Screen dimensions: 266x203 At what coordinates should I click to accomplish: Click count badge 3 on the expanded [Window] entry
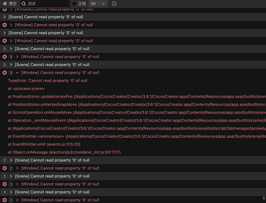click(x=11, y=73)
